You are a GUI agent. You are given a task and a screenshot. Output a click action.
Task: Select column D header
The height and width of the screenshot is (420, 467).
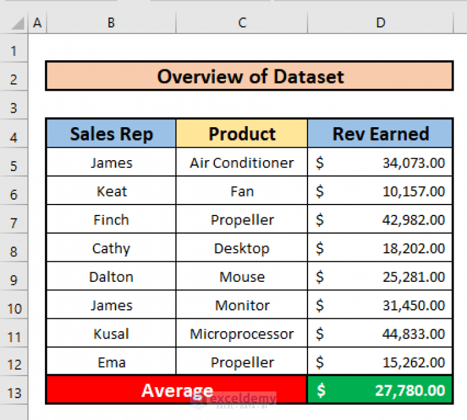[381, 23]
